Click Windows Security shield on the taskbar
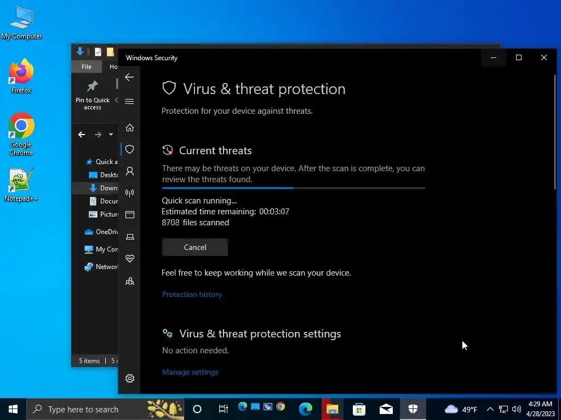This screenshot has height=420, width=561. tap(413, 409)
